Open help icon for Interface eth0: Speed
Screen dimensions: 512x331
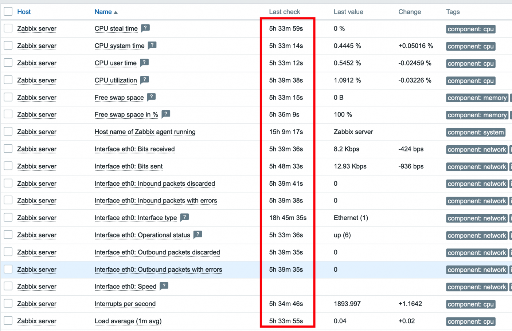point(164,286)
